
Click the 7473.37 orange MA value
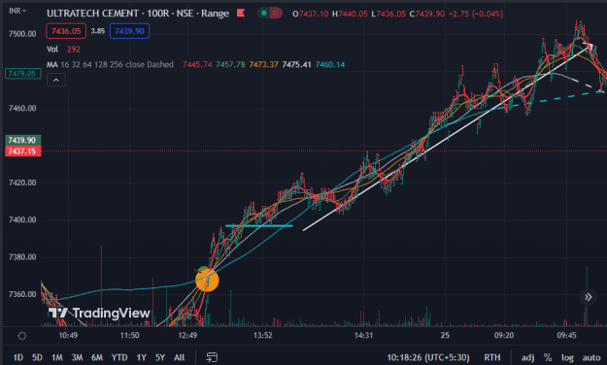pyautogui.click(x=263, y=65)
